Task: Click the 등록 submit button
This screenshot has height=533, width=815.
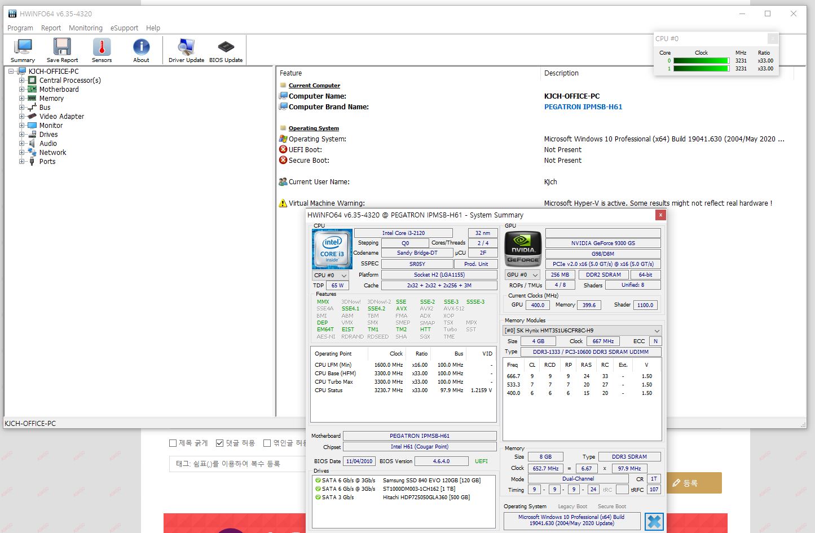Action: [694, 483]
